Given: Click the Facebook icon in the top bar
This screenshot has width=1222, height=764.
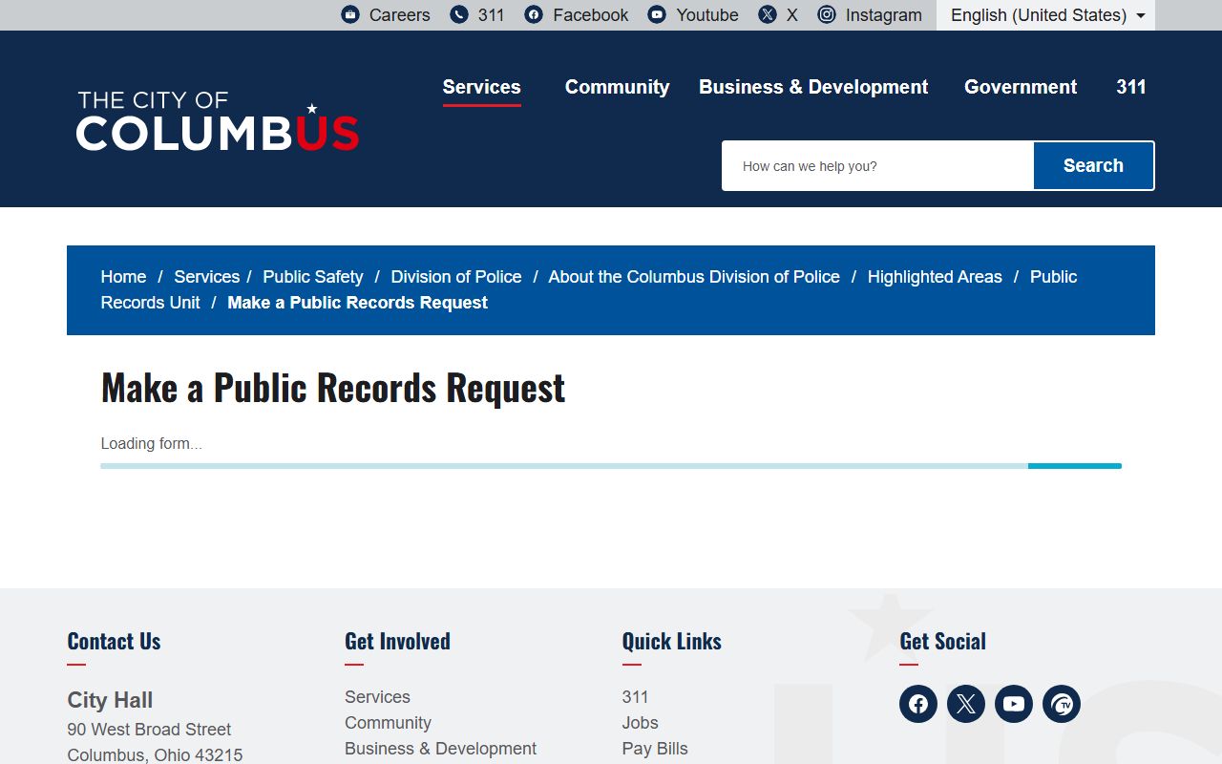Looking at the screenshot, I should (x=534, y=14).
